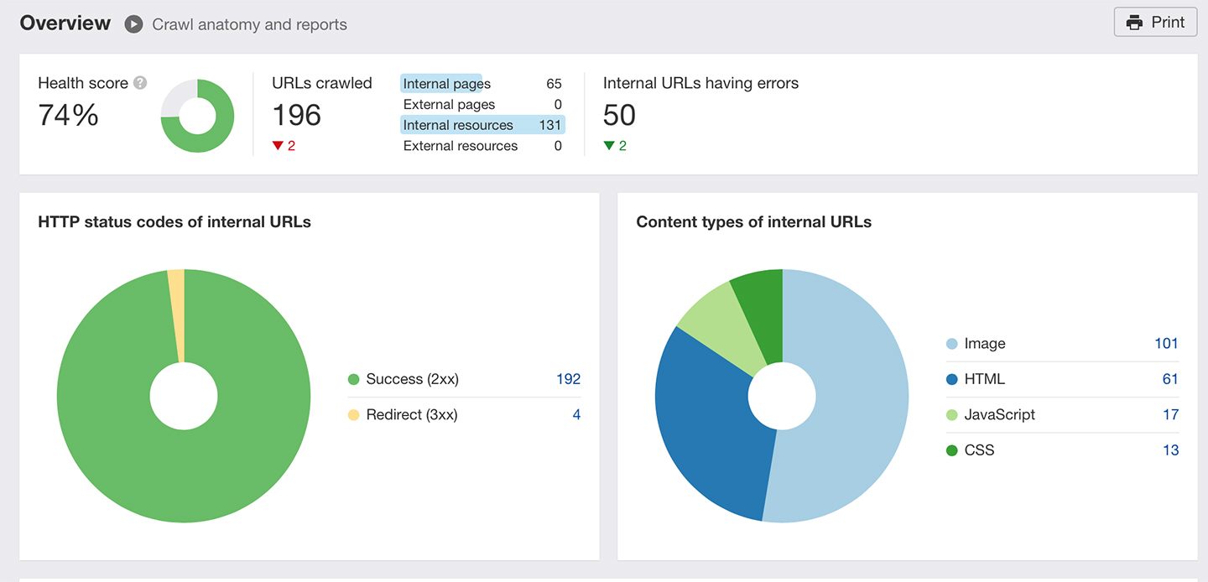1208x582 pixels.
Task: Click the 61 HTML count link
Action: pyautogui.click(x=1170, y=379)
